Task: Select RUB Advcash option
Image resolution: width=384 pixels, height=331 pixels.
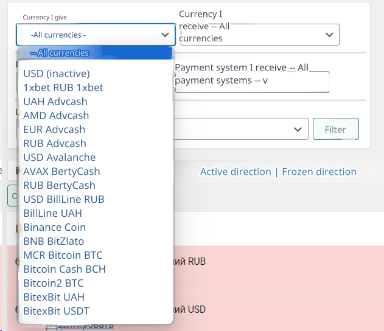Action: coord(55,143)
